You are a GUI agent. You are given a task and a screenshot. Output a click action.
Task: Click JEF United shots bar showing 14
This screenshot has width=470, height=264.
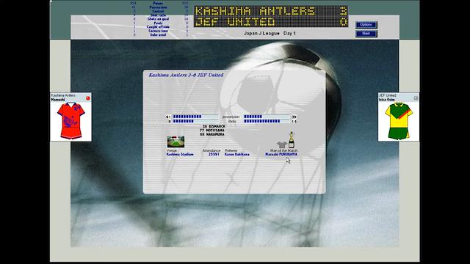tap(267, 121)
